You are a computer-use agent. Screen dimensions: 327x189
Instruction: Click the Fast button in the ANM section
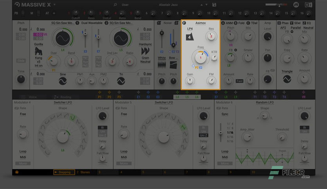[239, 81]
